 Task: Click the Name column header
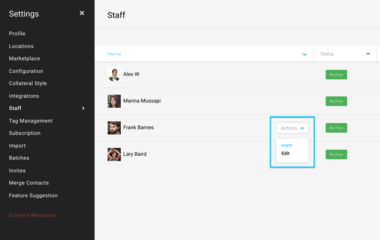114,54
